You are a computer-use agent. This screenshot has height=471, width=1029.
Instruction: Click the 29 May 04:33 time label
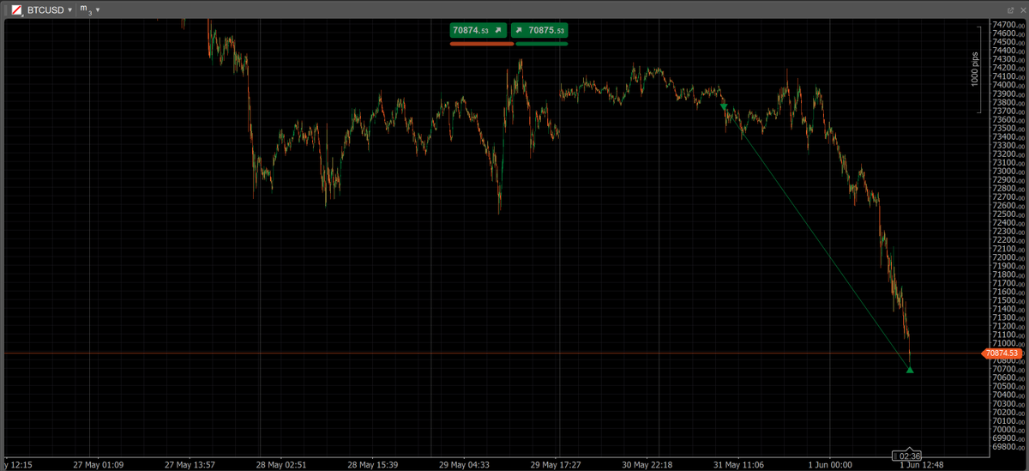[x=466, y=465]
